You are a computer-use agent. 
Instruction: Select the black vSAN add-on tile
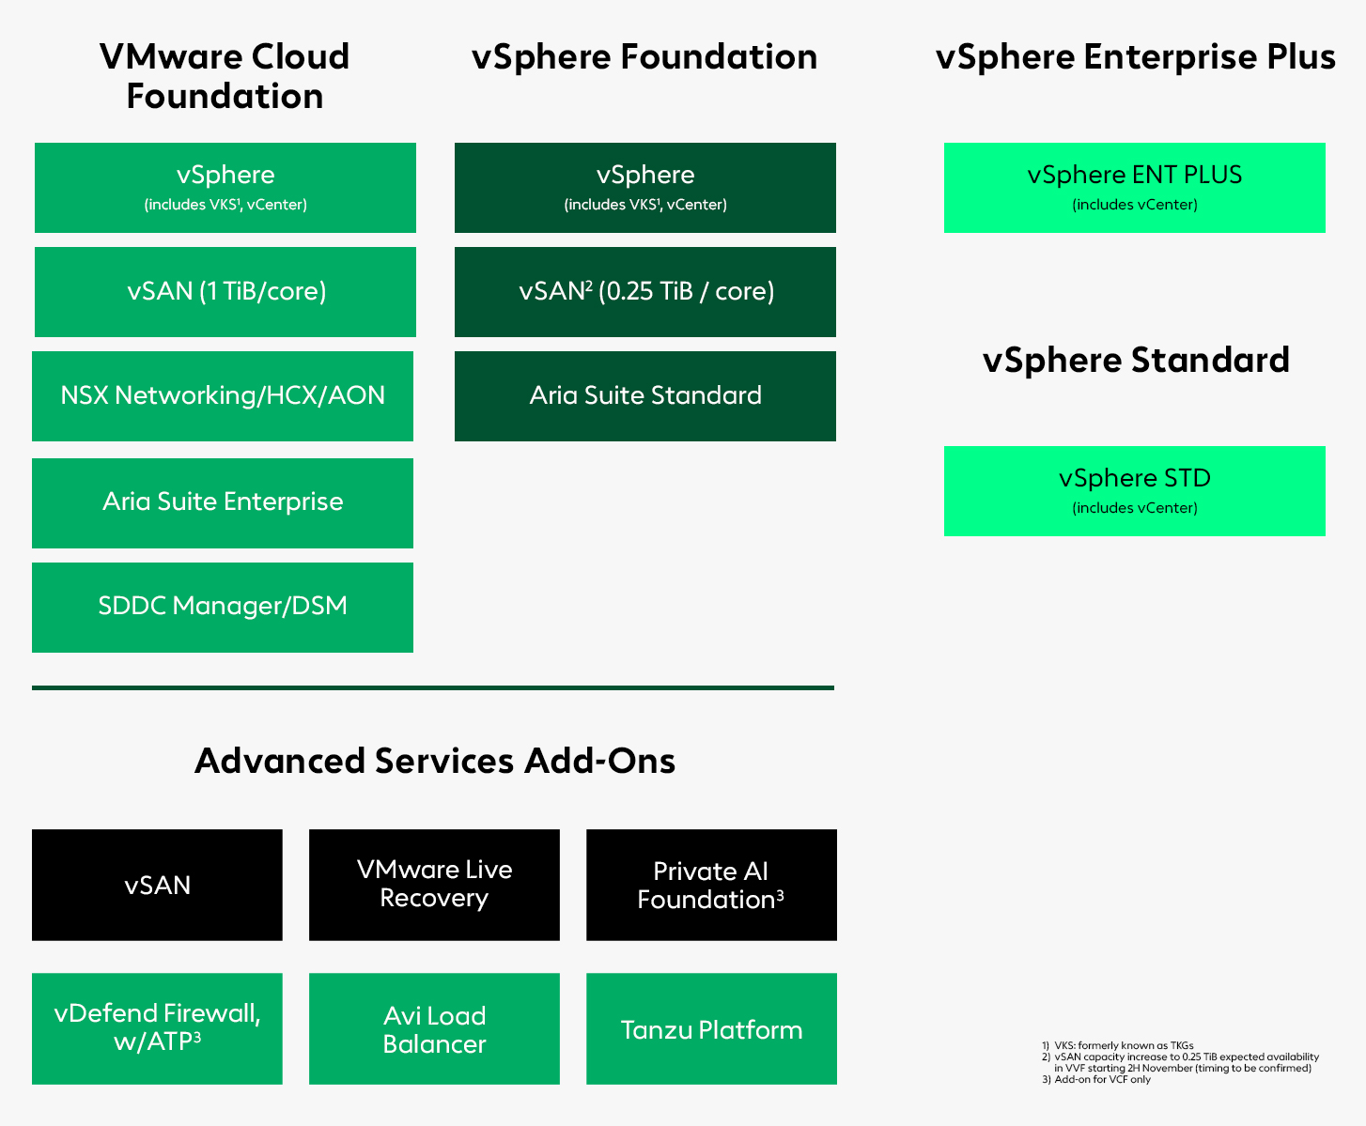pyautogui.click(x=157, y=885)
